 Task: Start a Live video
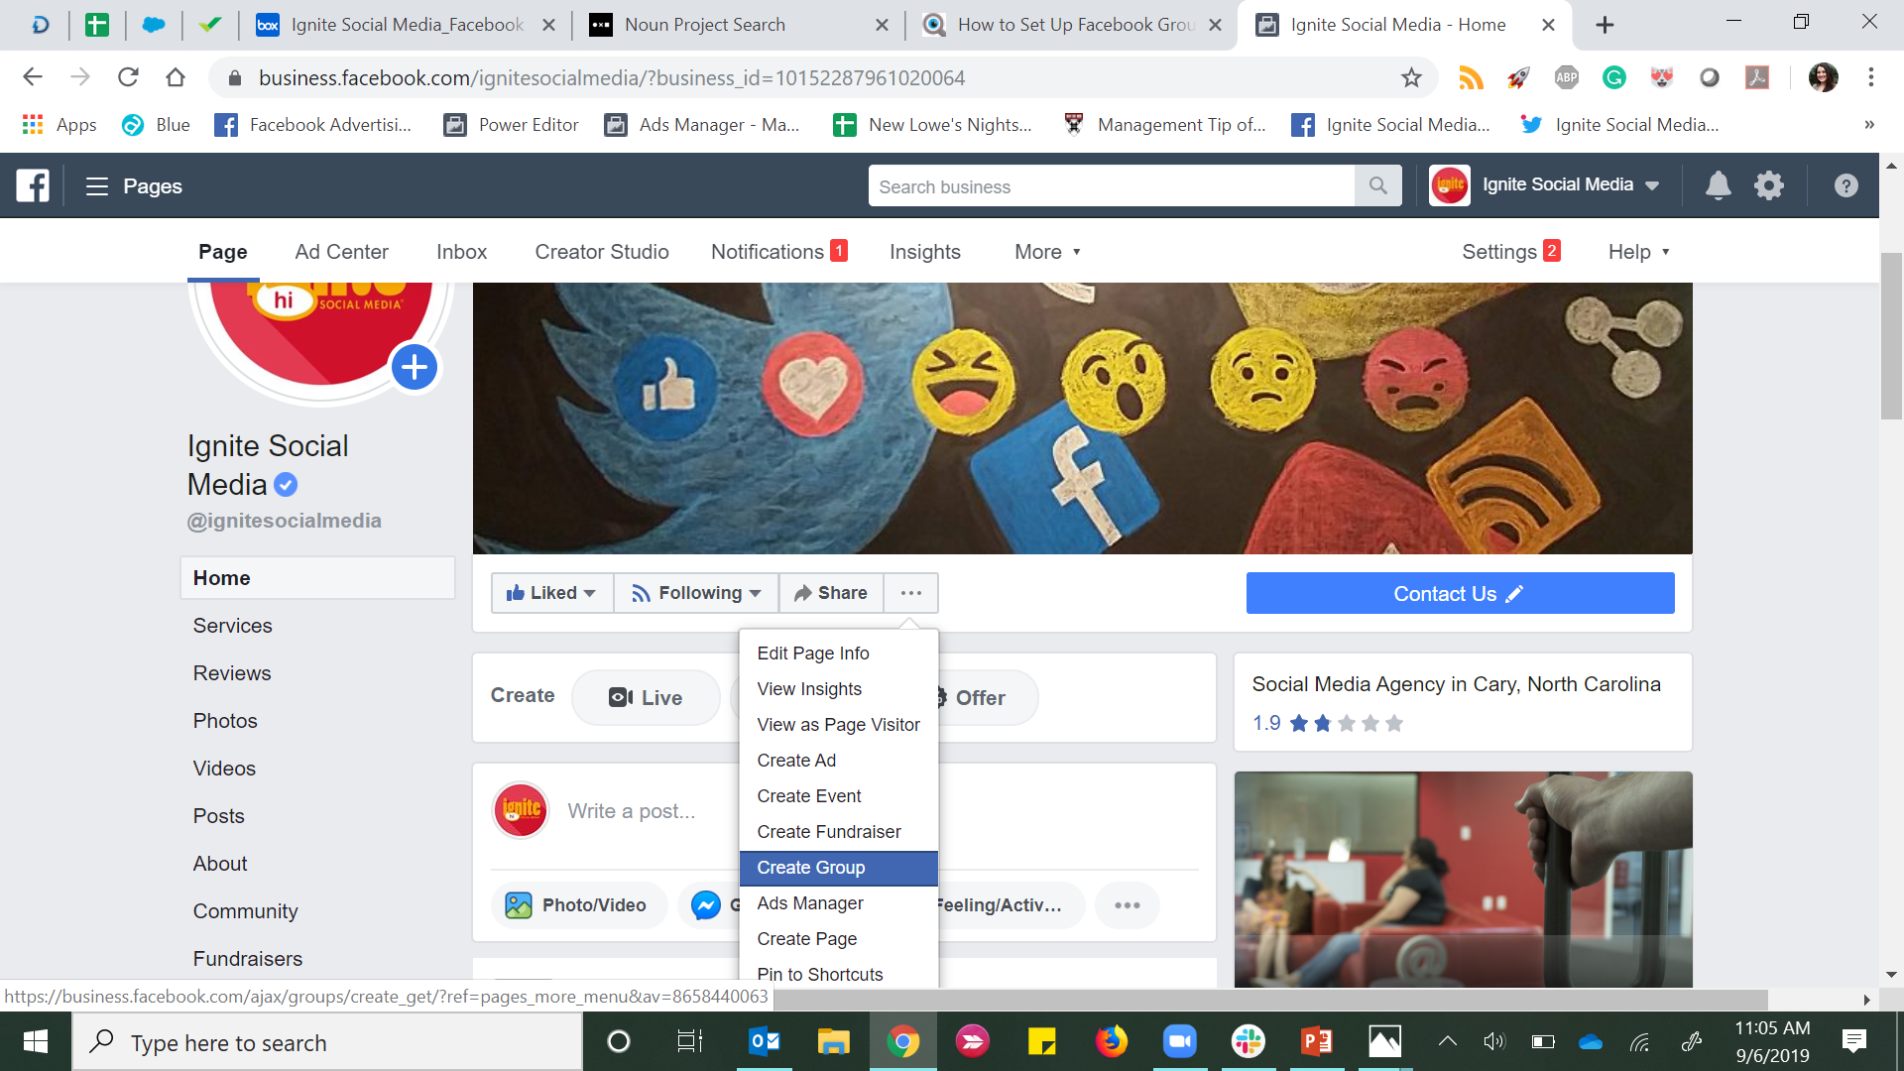coord(646,697)
